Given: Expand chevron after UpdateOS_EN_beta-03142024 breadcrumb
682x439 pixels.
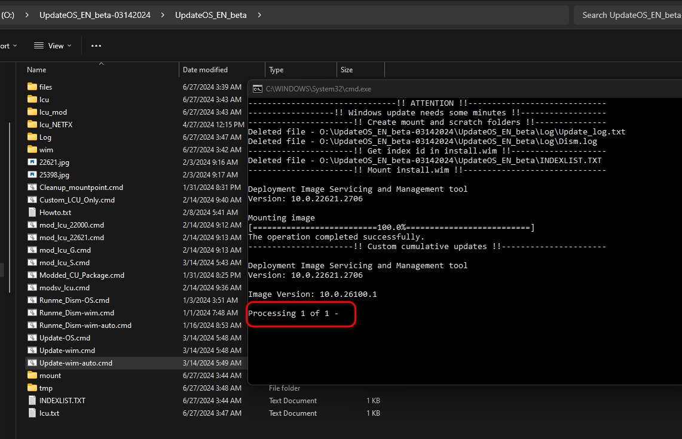Looking at the screenshot, I should click(x=163, y=15).
